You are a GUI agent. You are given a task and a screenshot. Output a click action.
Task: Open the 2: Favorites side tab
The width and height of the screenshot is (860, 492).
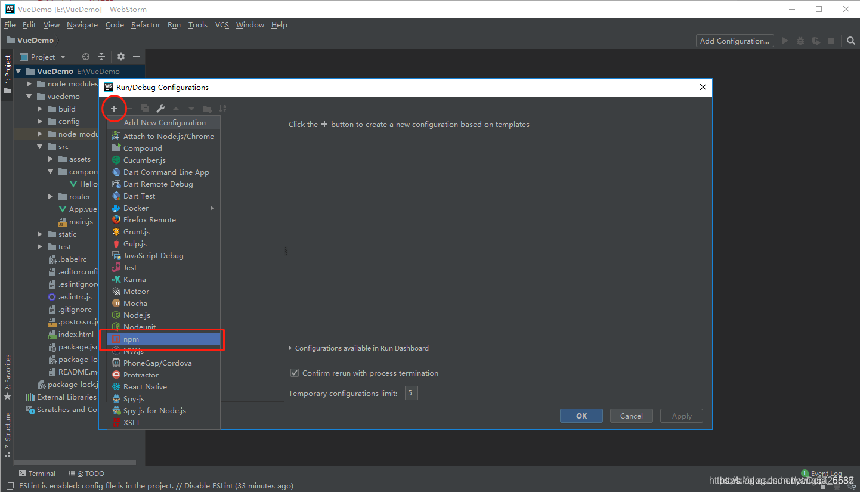(x=7, y=377)
